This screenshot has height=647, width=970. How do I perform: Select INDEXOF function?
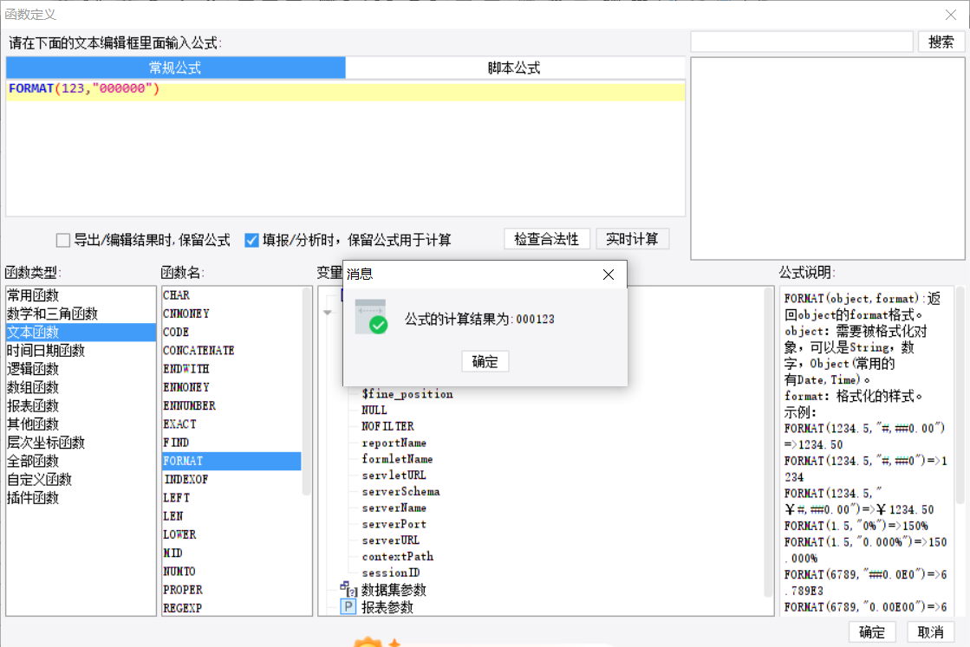(231, 480)
